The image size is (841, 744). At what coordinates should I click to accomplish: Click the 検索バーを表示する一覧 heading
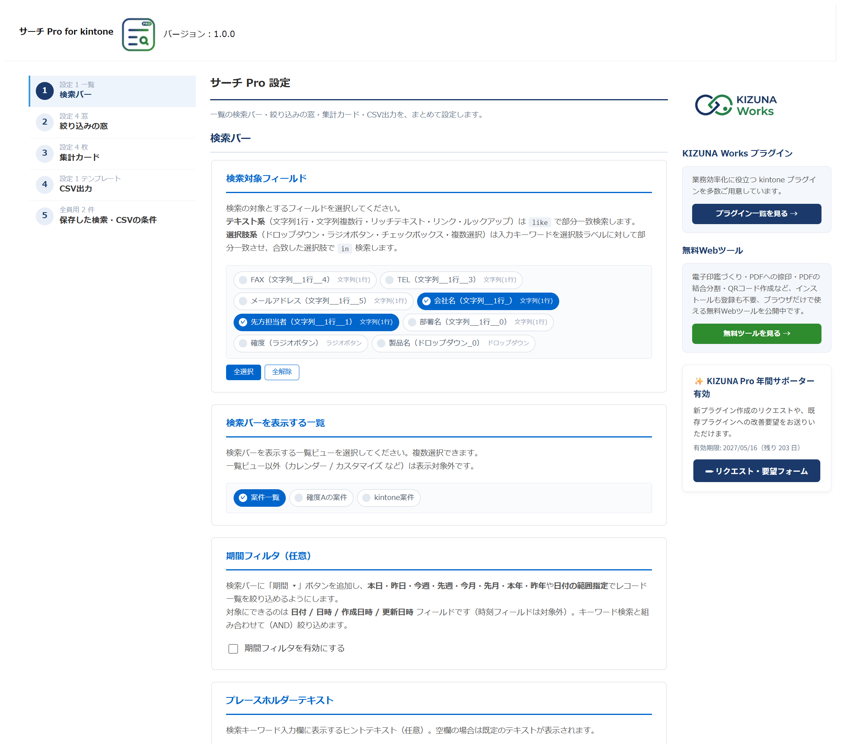click(x=275, y=423)
